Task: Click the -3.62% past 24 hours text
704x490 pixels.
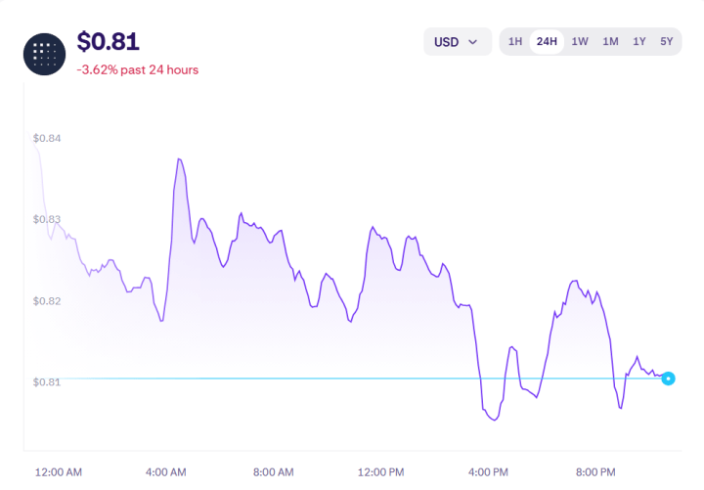Action: click(x=137, y=70)
